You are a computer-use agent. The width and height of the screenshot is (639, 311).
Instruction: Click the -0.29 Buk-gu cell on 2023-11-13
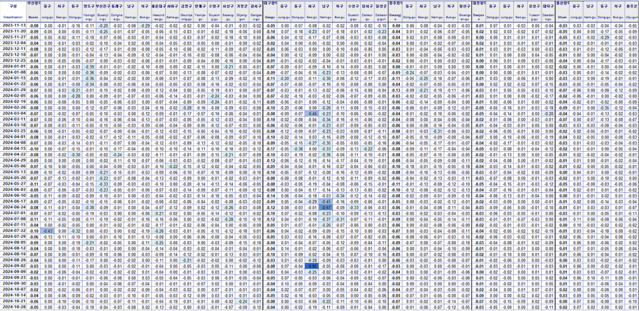[x=144, y=26]
